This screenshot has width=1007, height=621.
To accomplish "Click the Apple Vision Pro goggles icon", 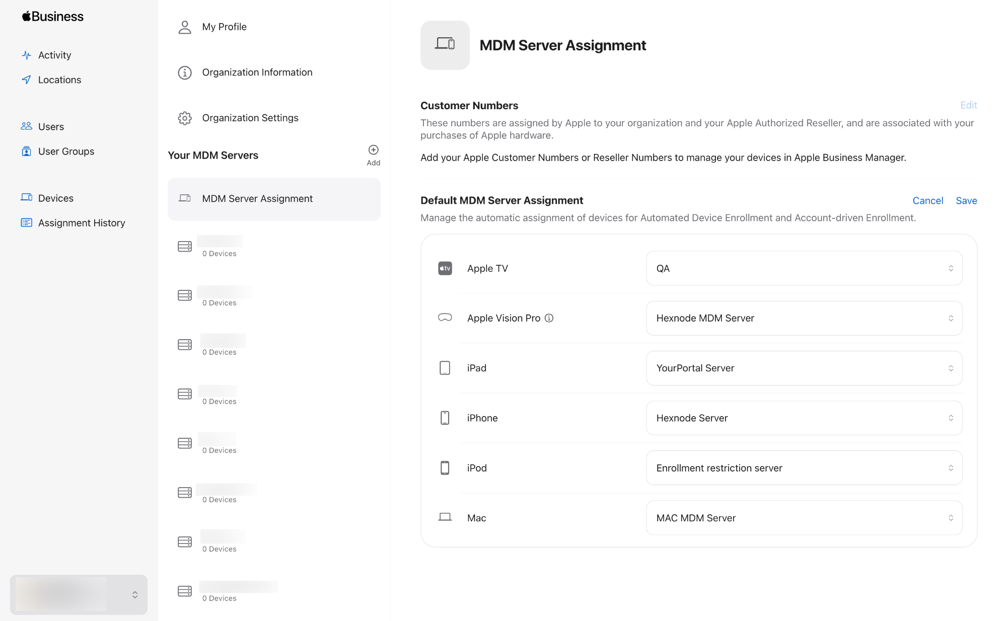I will (445, 318).
